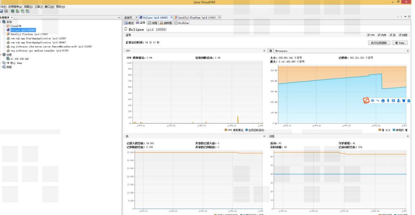Toggle the 线程 (Threads) checkbox
415x215 pixels.
(x=400, y=35)
